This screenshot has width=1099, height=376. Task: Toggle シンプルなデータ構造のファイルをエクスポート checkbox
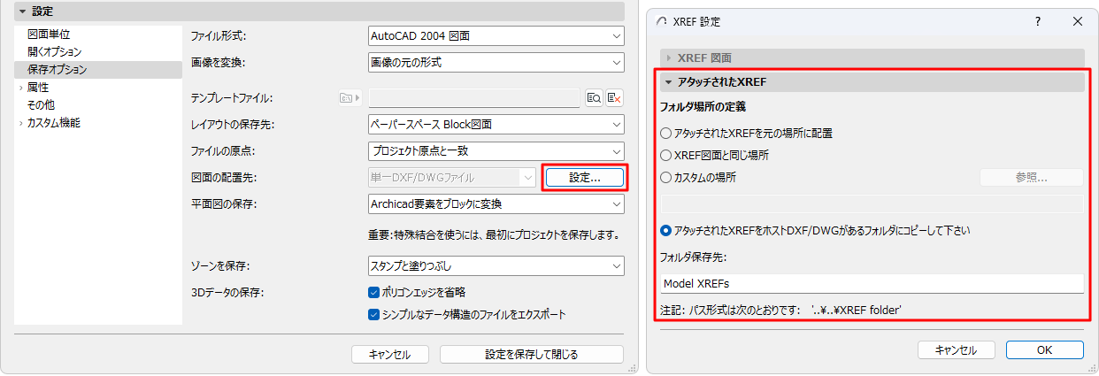pos(373,314)
